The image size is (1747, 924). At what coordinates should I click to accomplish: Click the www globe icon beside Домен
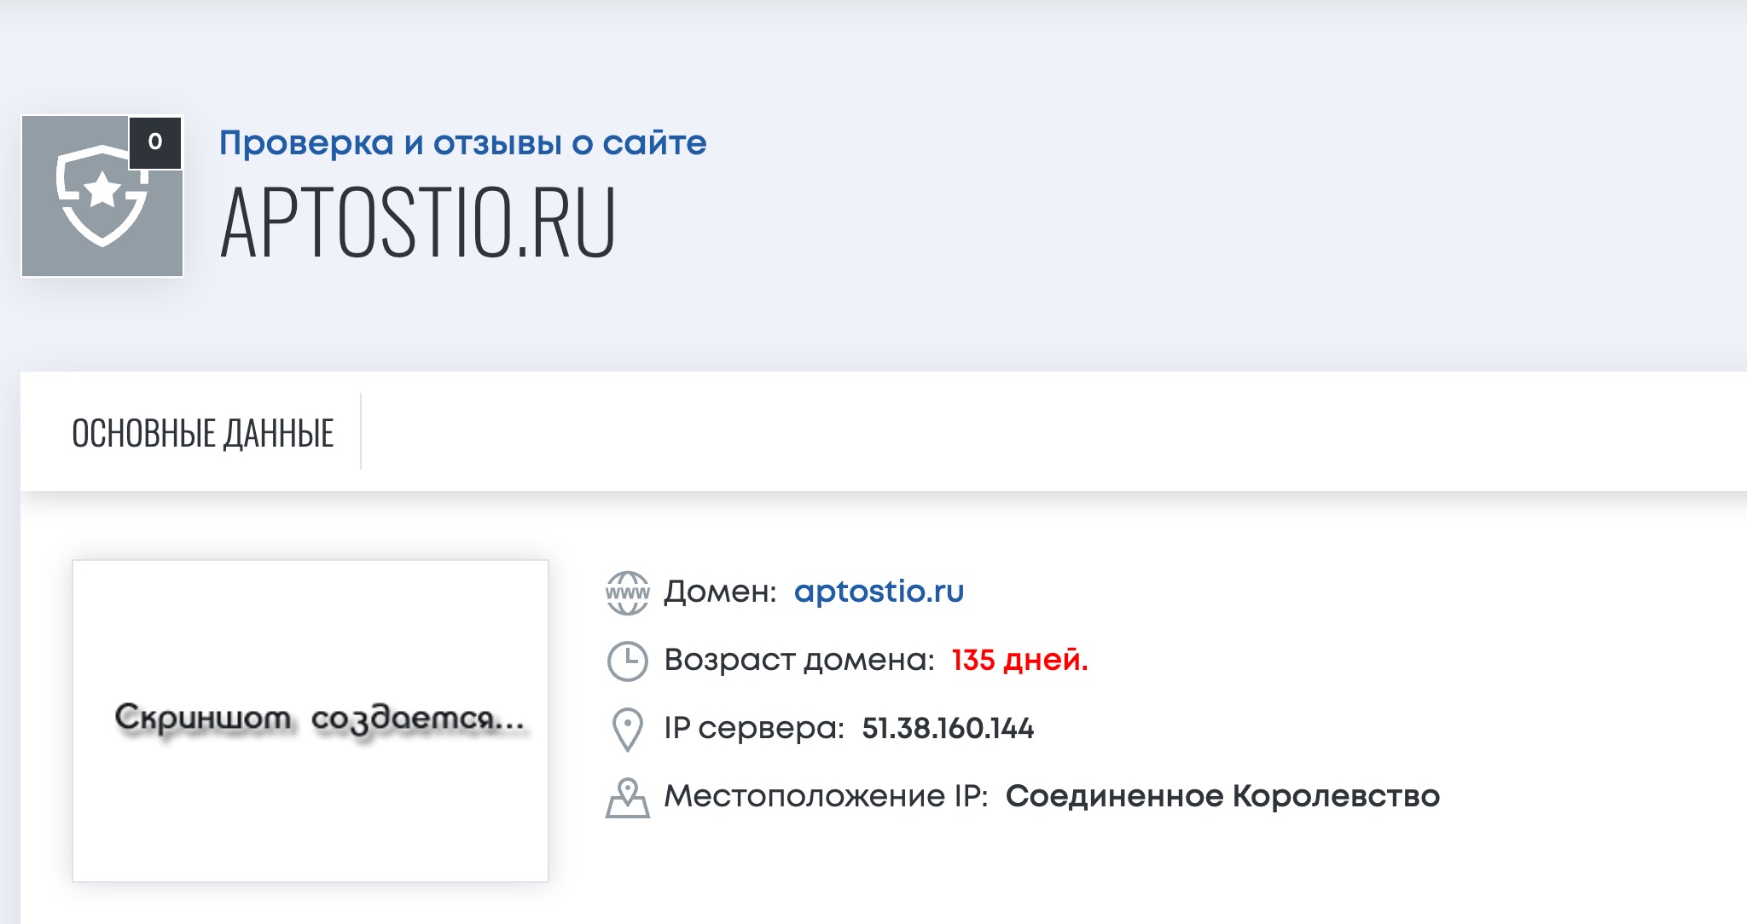(628, 592)
